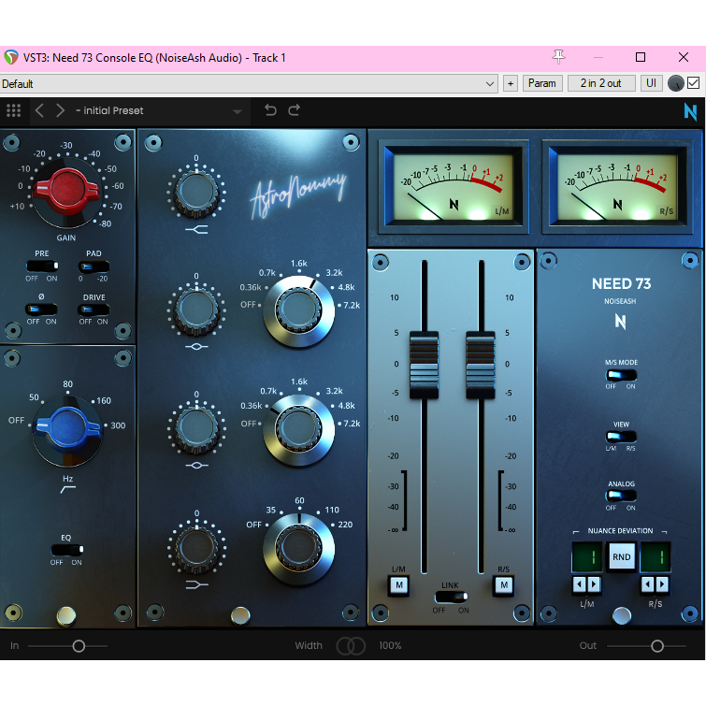Click the 7.2k label on upper mid band
The width and height of the screenshot is (706, 706).
click(x=352, y=305)
